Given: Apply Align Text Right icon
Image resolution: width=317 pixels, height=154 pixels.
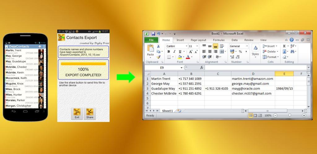Looking at the screenshot, I should pos(215,52).
